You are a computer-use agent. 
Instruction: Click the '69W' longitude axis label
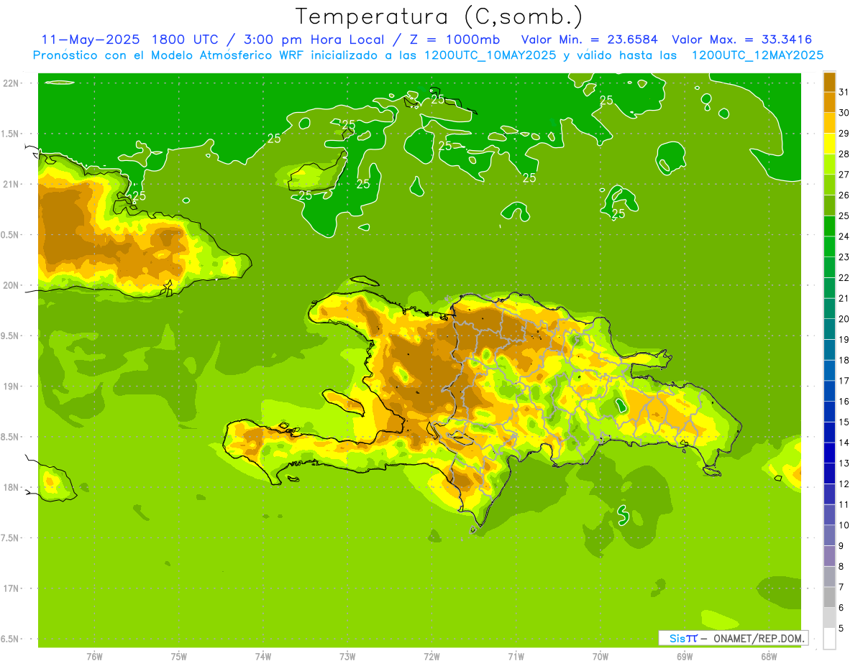pos(685,657)
